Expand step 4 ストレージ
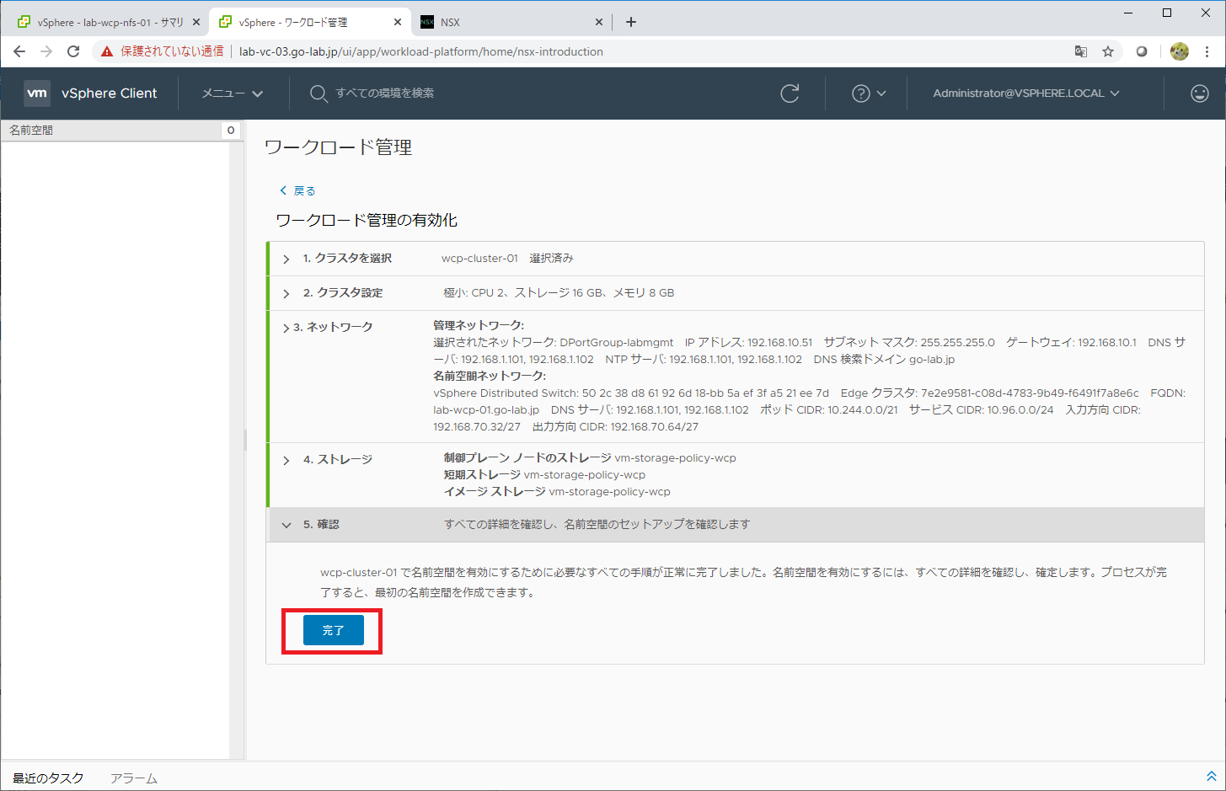 (x=286, y=460)
